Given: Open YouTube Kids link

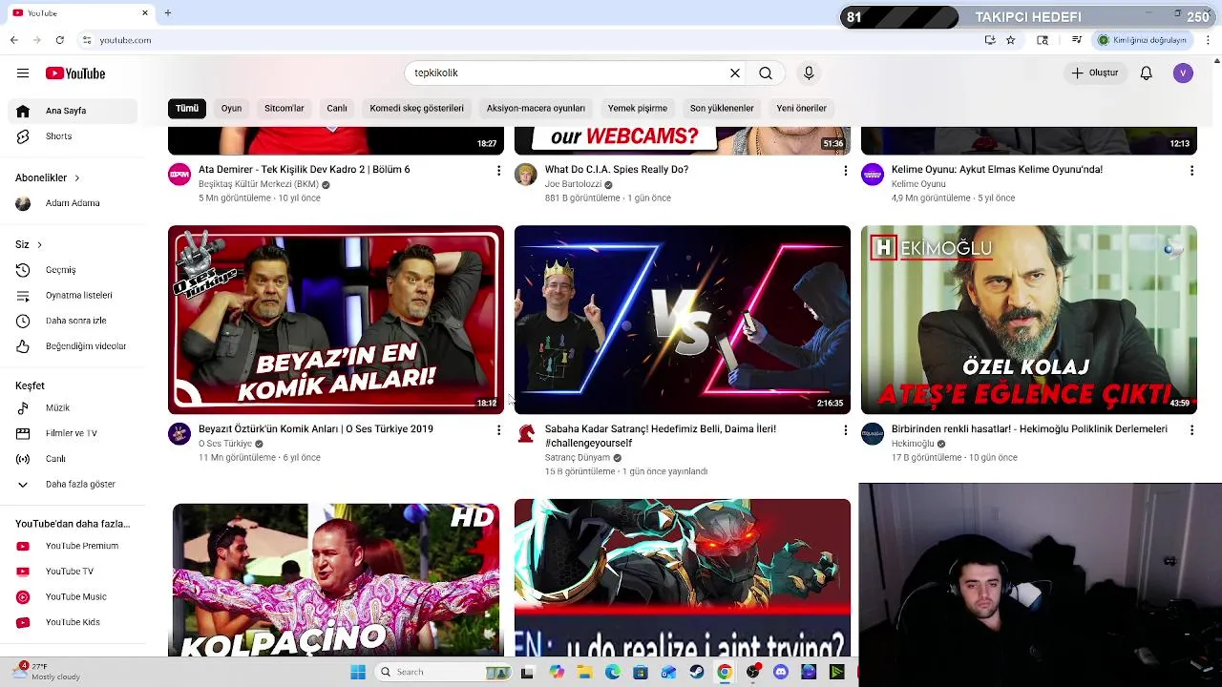Looking at the screenshot, I should [x=74, y=622].
